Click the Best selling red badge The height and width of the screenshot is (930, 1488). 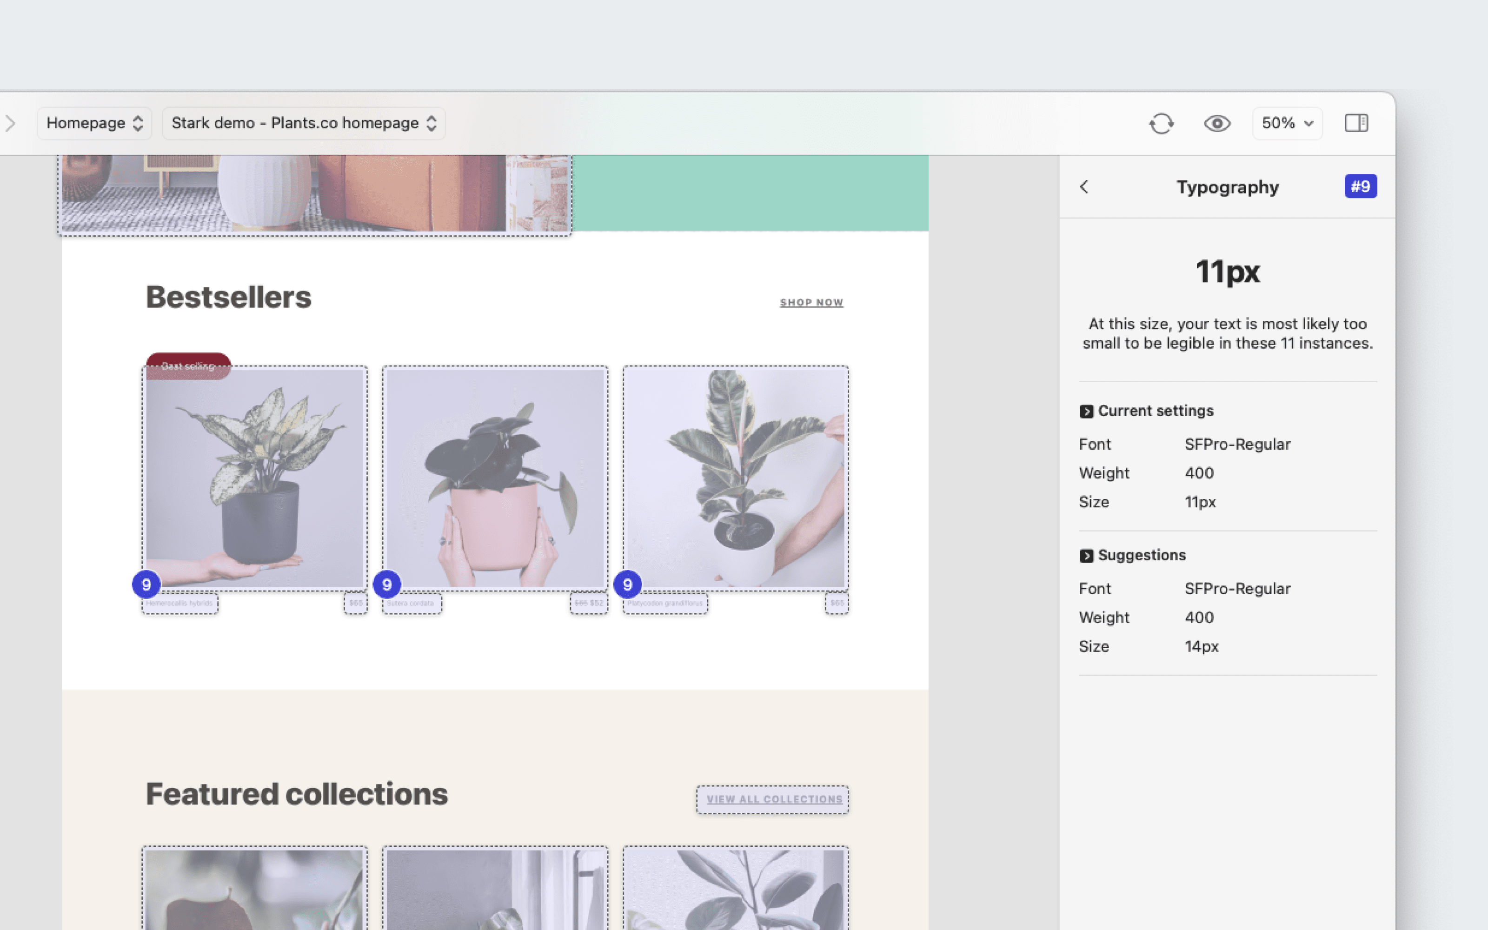click(x=188, y=366)
